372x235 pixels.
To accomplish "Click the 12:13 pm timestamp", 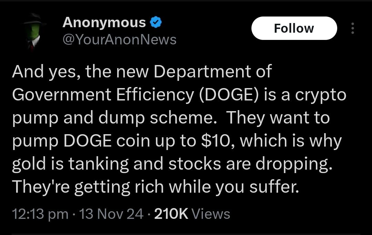I will 40,214.
